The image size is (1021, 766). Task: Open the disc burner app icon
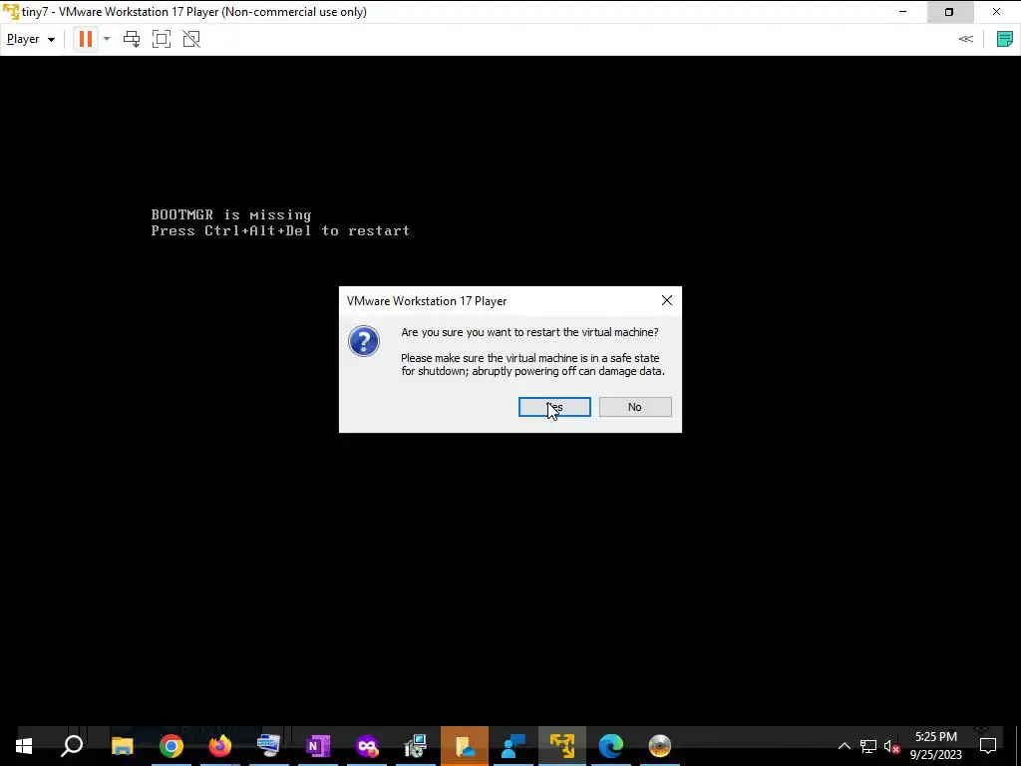pos(660,746)
